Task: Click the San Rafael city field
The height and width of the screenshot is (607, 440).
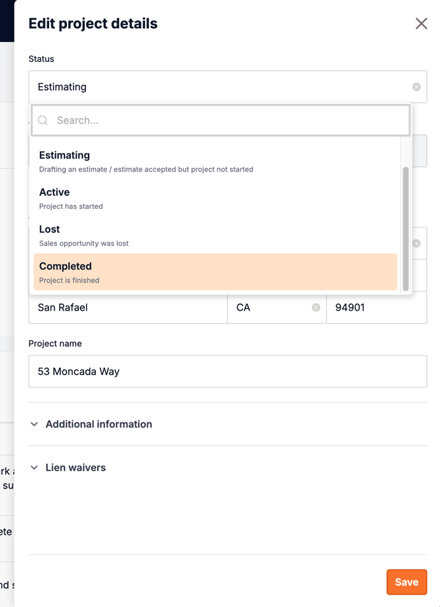Action: (x=128, y=307)
